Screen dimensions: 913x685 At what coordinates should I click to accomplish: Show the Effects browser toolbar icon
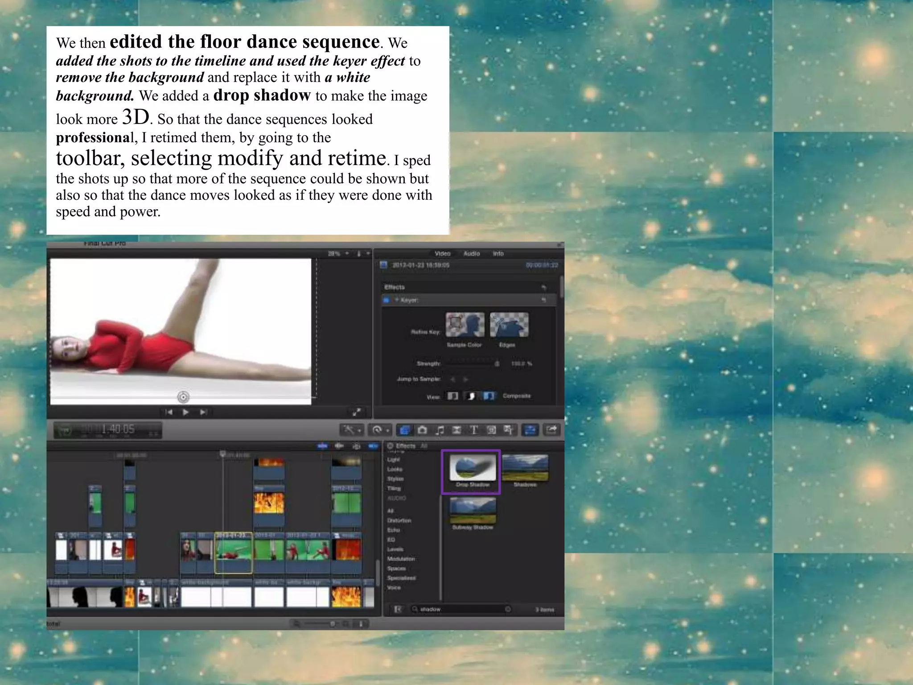pos(404,430)
